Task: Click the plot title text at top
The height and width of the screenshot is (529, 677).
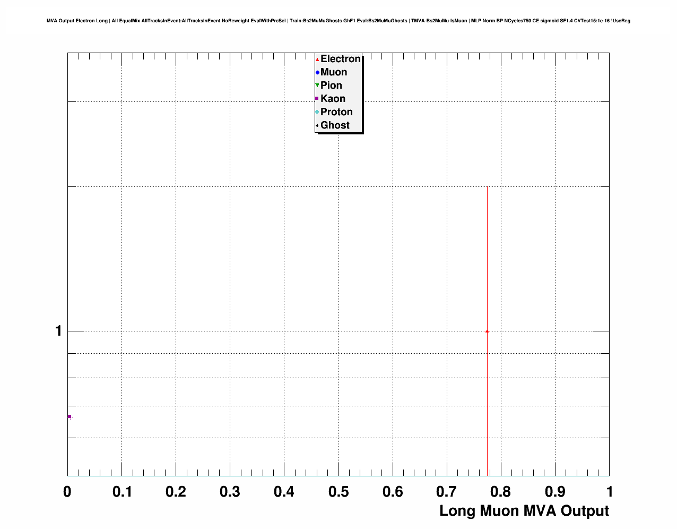Action: pos(338,21)
